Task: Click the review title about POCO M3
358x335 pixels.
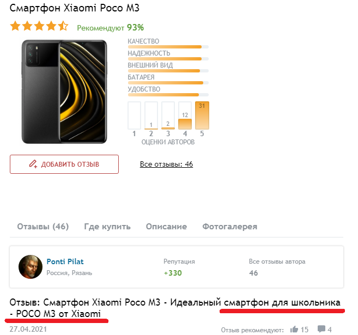Action: pos(175,308)
